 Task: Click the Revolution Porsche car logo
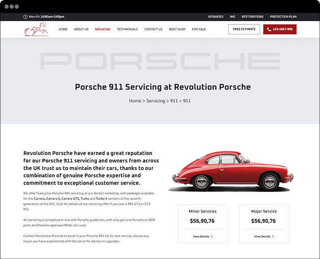pyautogui.click(x=36, y=29)
